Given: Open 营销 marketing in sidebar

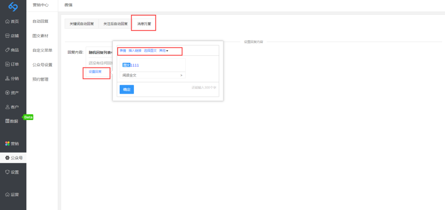Looking at the screenshot, I should (x=13, y=144).
